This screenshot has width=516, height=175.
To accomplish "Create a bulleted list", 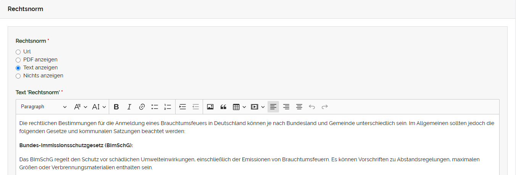I will tap(155, 107).
